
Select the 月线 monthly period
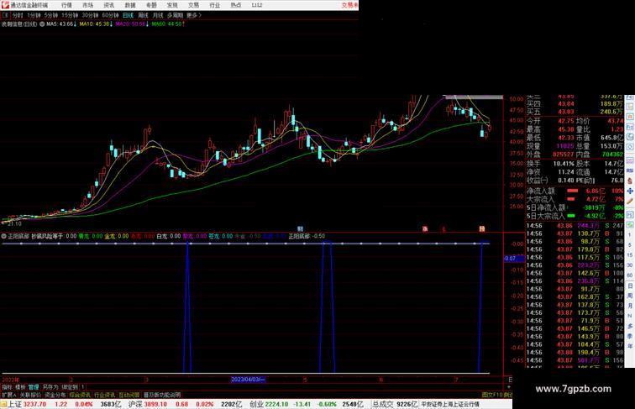tap(158, 15)
